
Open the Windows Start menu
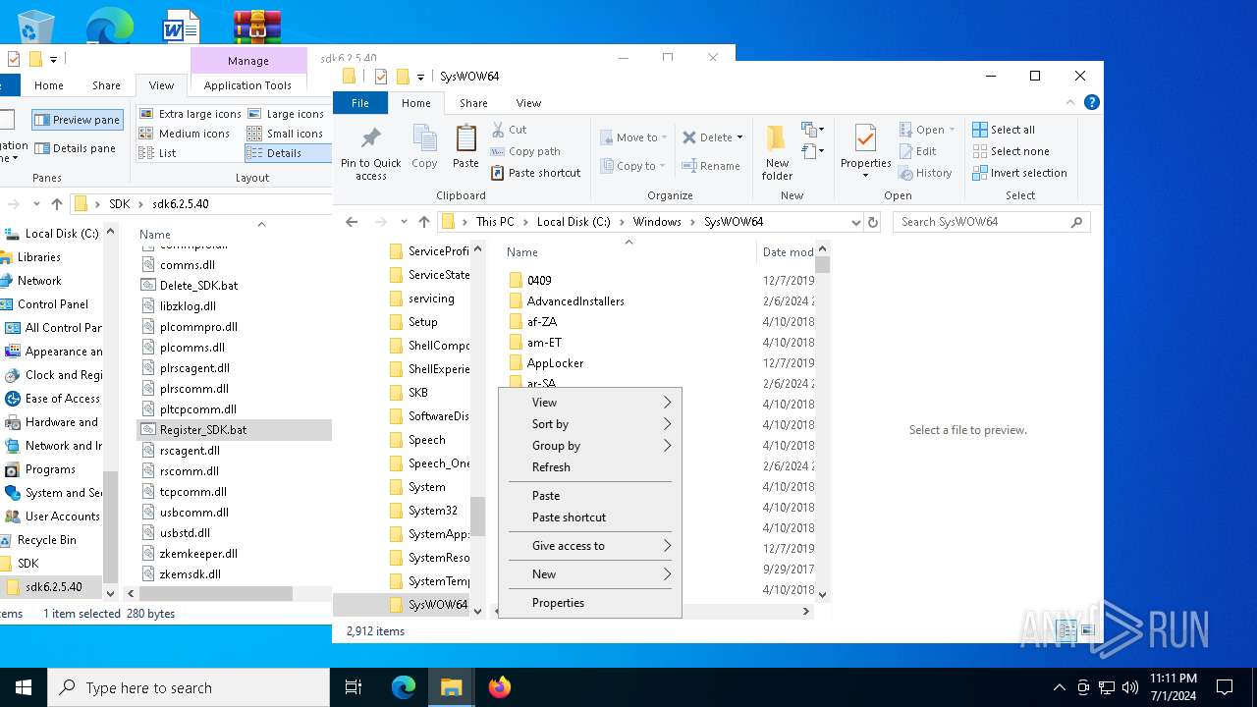tap(24, 687)
